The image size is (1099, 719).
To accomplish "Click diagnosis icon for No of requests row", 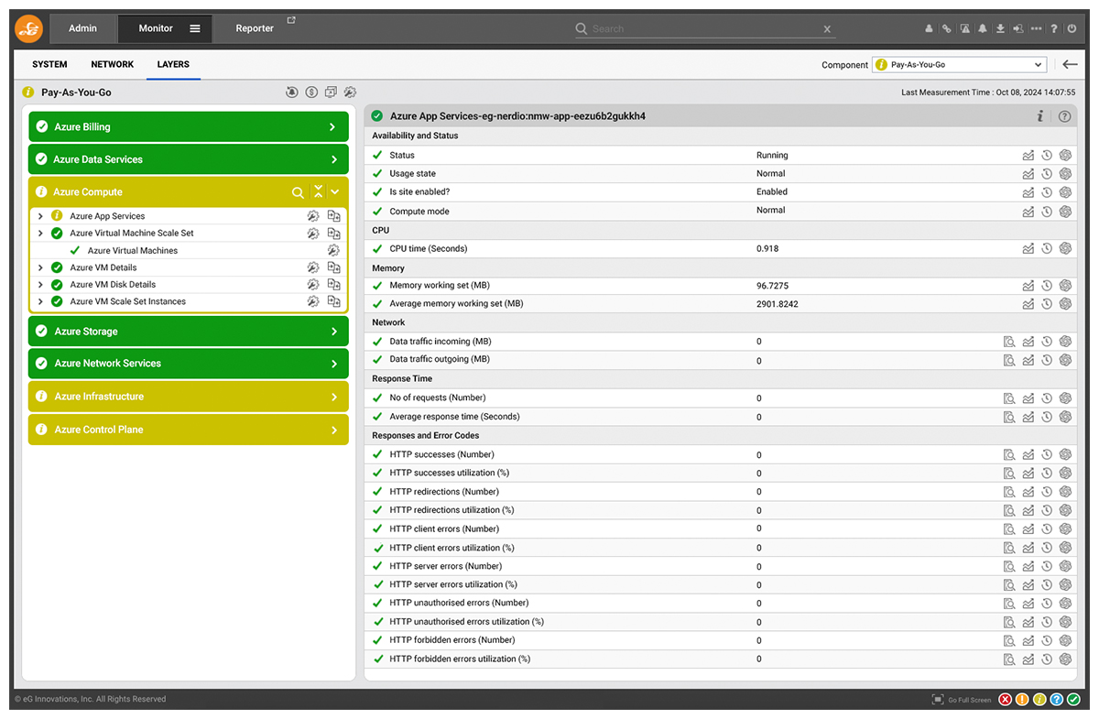I will 1009,398.
